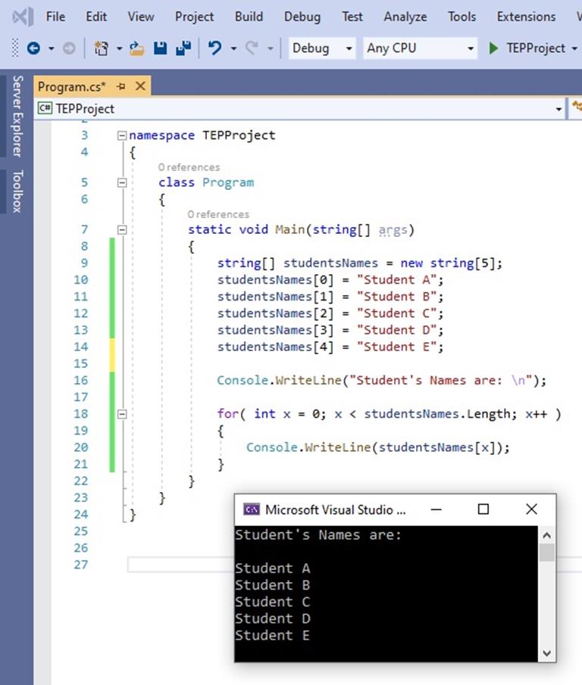Image resolution: width=582 pixels, height=685 pixels.
Task: Click Console.WriteLine(studentsNames[x]) inside the loop
Action: pos(378,447)
